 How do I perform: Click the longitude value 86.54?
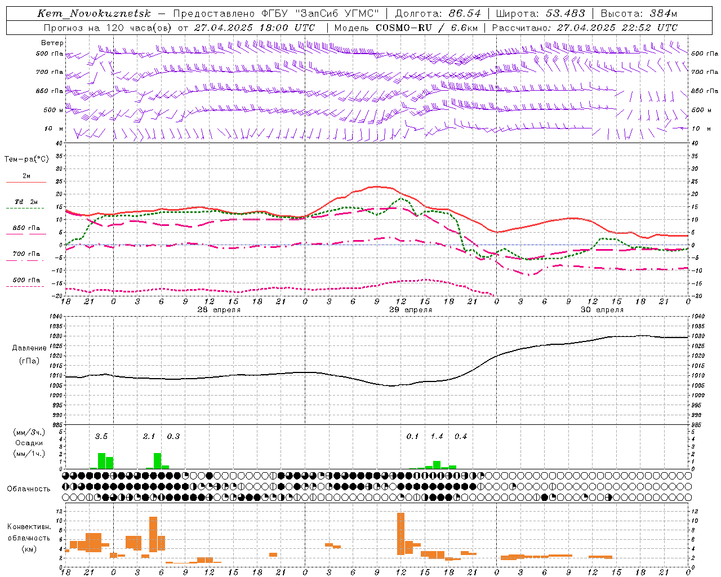coord(465,14)
